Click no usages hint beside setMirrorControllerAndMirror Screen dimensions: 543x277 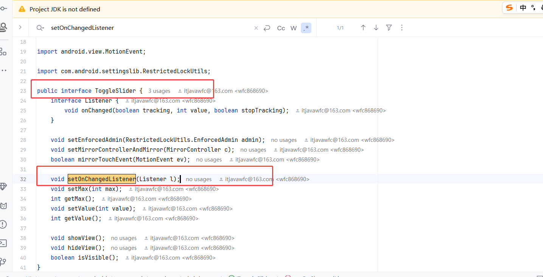pos(253,150)
